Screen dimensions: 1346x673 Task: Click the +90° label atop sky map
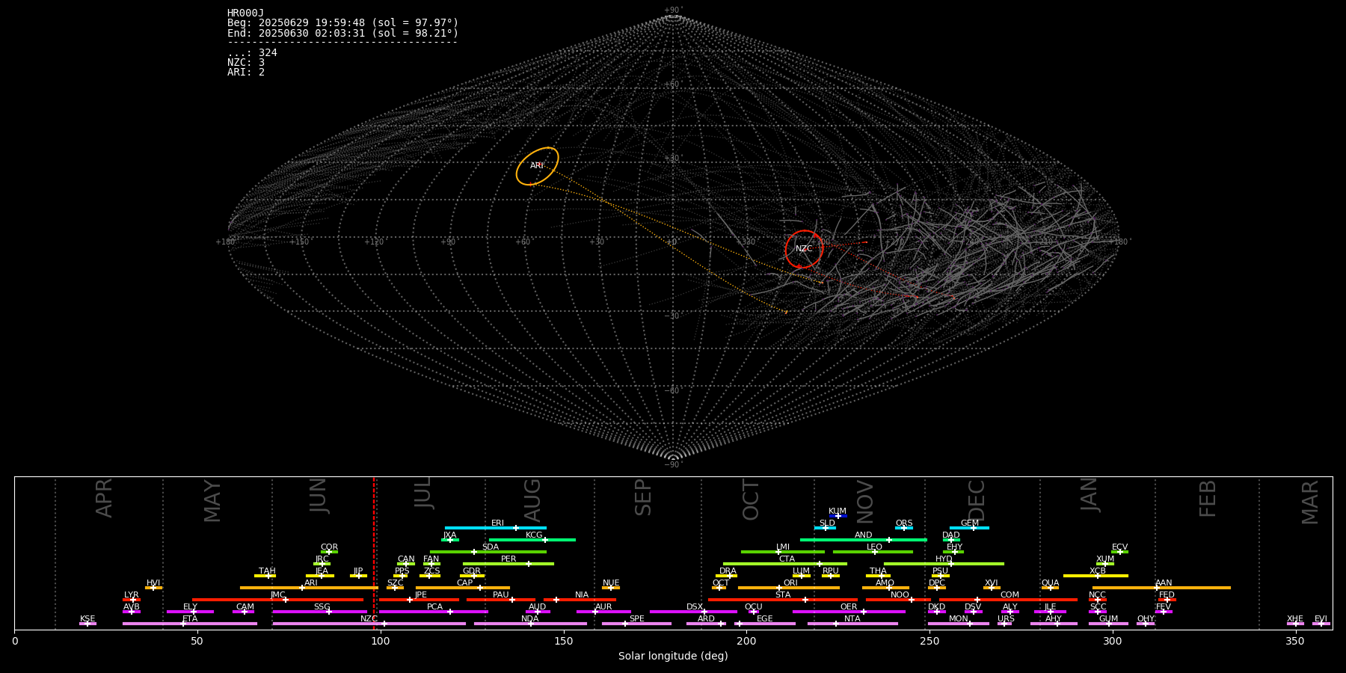point(673,10)
